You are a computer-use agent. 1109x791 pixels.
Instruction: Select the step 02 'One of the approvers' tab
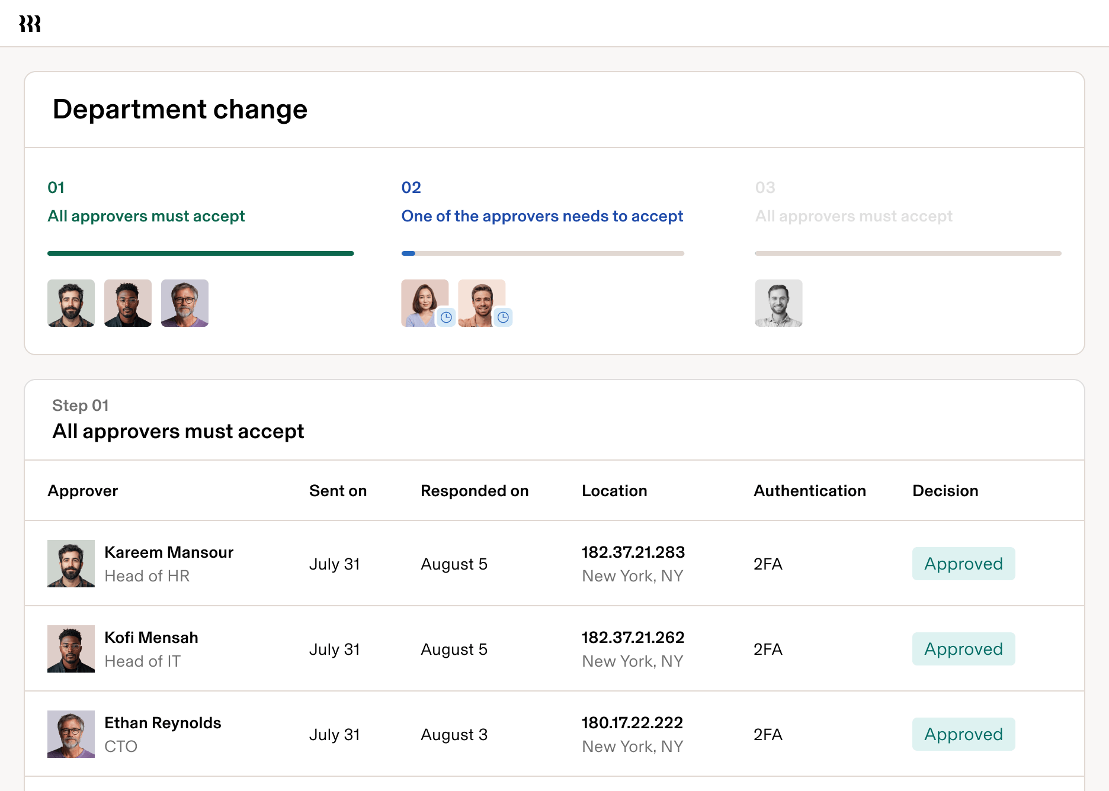(542, 216)
